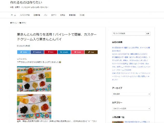
Task: Focus the サイト内検索 search field
Action: pos(129,33)
